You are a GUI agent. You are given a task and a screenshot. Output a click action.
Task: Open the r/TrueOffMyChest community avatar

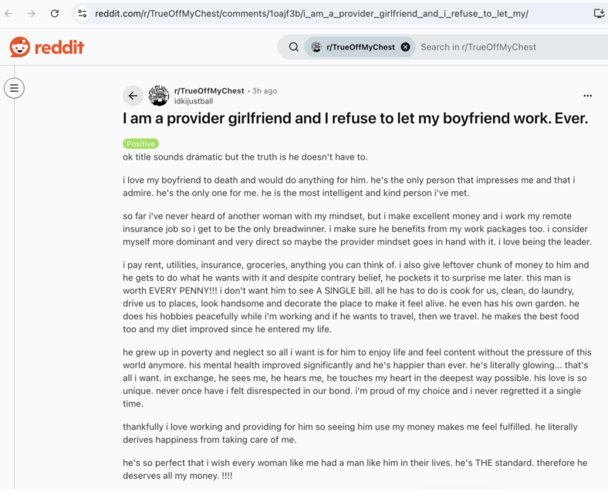[159, 96]
